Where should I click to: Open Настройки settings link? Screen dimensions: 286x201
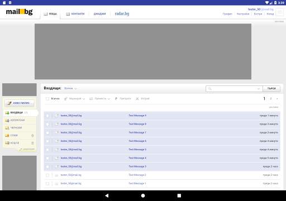coord(243,14)
